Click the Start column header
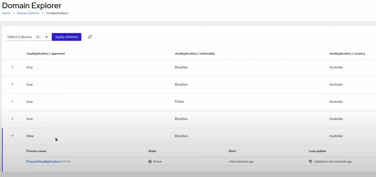This screenshot has height=177, width=376. (232, 151)
